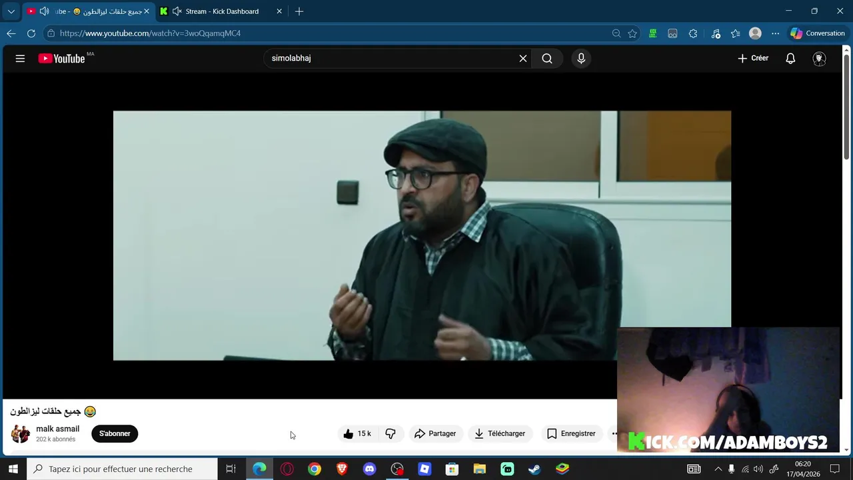Image resolution: width=853 pixels, height=480 pixels.
Task: Open Discord from the taskbar
Action: pyautogui.click(x=369, y=469)
